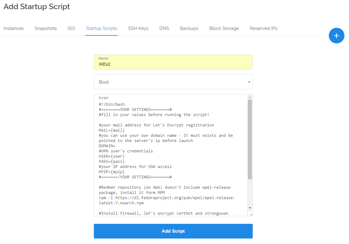Click the Boot dropdown arrow
The width and height of the screenshot is (349, 244).
(249, 82)
